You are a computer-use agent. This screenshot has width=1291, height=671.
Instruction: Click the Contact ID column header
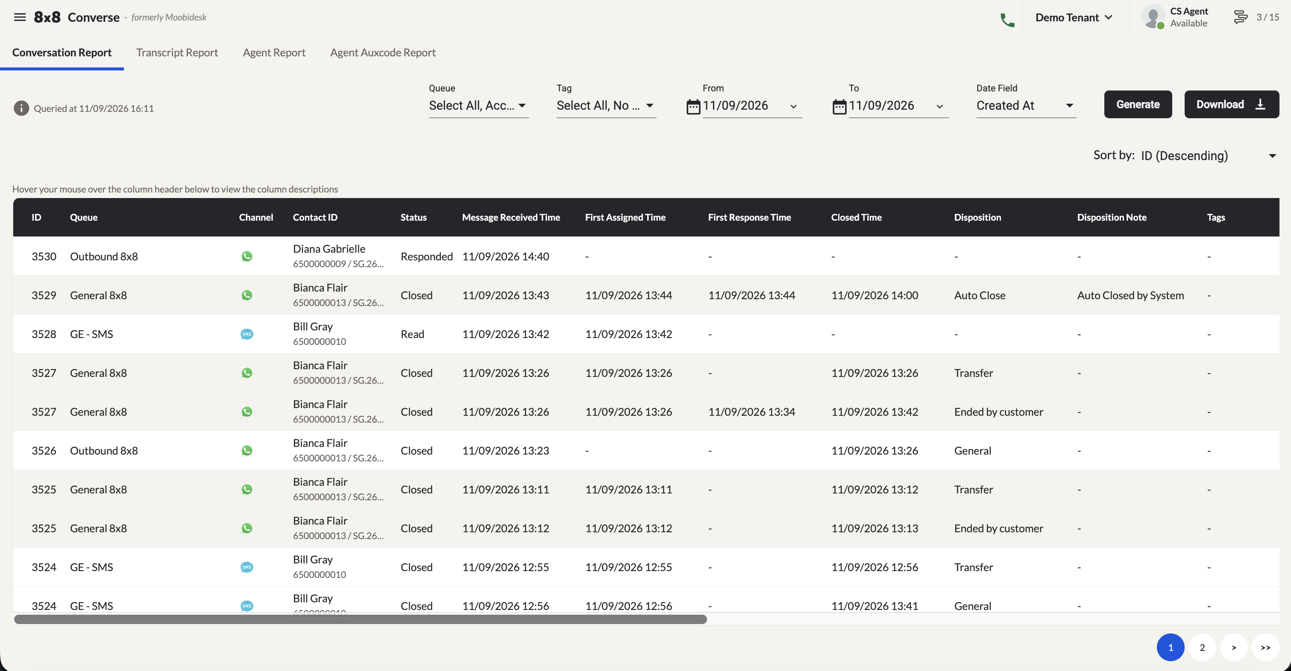[x=315, y=217]
